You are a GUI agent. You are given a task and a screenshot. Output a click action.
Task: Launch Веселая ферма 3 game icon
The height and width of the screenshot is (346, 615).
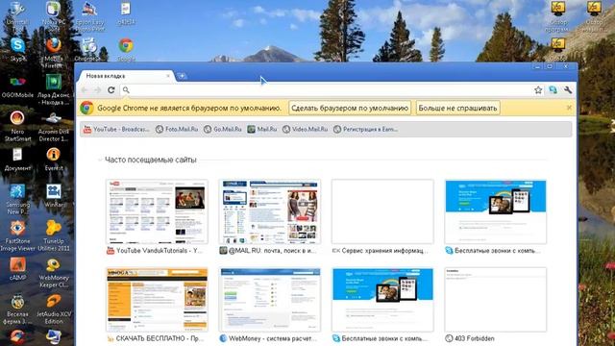click(17, 309)
